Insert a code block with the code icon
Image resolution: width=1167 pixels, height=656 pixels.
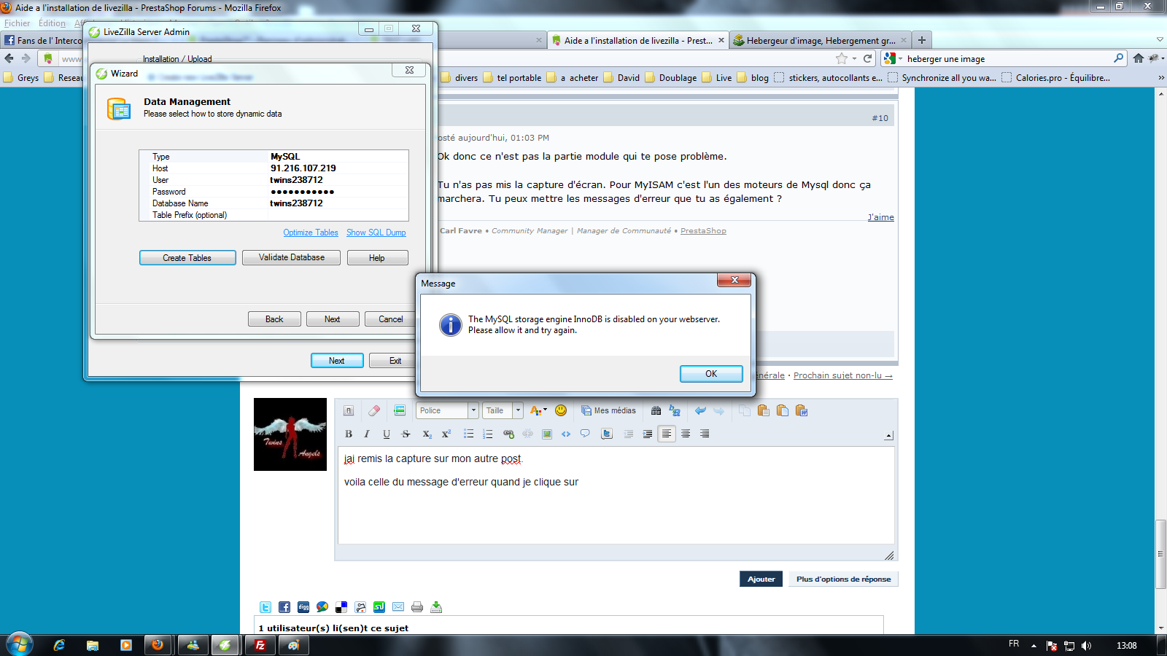(566, 434)
